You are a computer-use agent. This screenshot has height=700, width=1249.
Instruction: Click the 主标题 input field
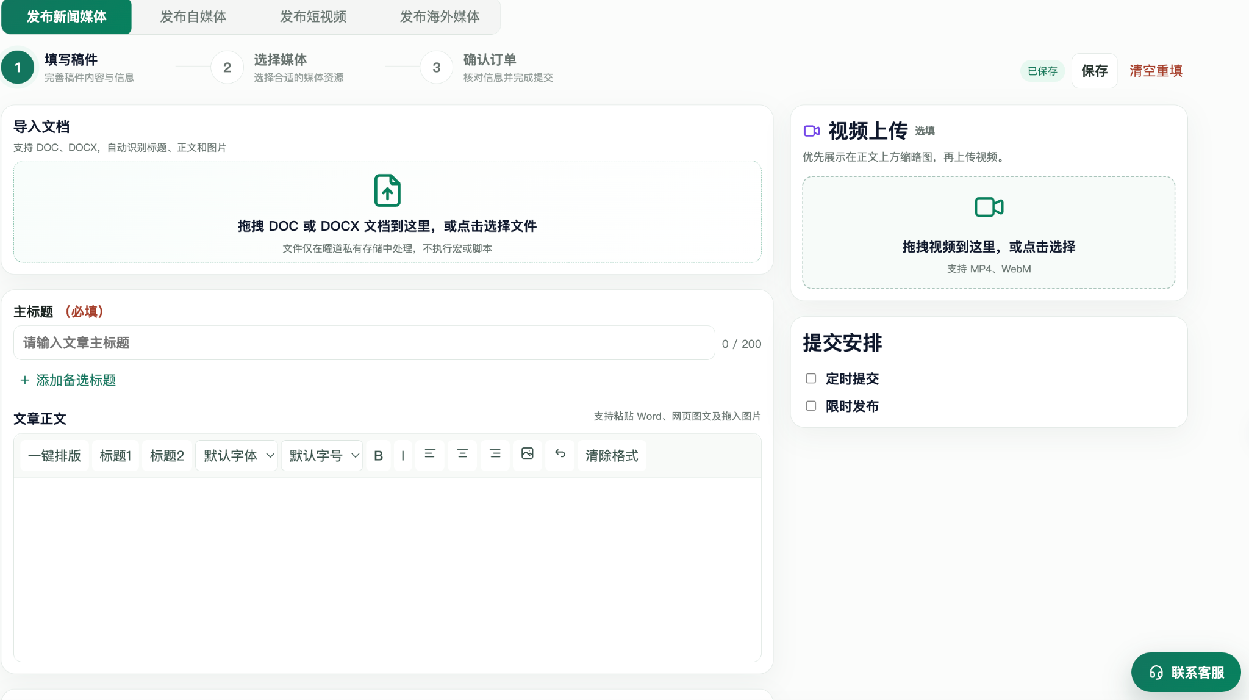click(364, 343)
